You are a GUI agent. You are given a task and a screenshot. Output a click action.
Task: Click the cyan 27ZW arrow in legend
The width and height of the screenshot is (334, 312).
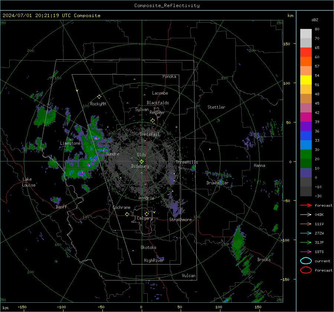pos(306,233)
